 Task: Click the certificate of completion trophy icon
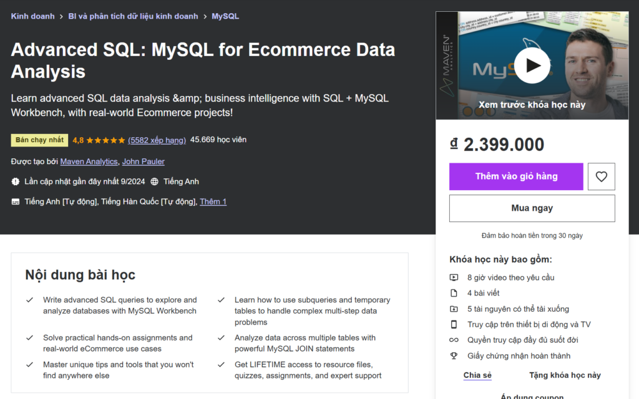[x=455, y=355]
